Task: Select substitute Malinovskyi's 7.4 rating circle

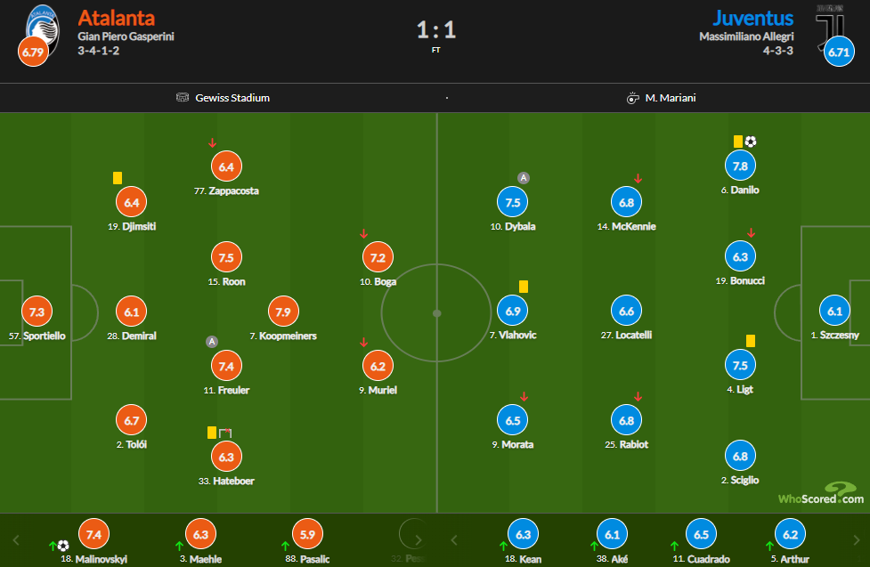Action: (94, 534)
